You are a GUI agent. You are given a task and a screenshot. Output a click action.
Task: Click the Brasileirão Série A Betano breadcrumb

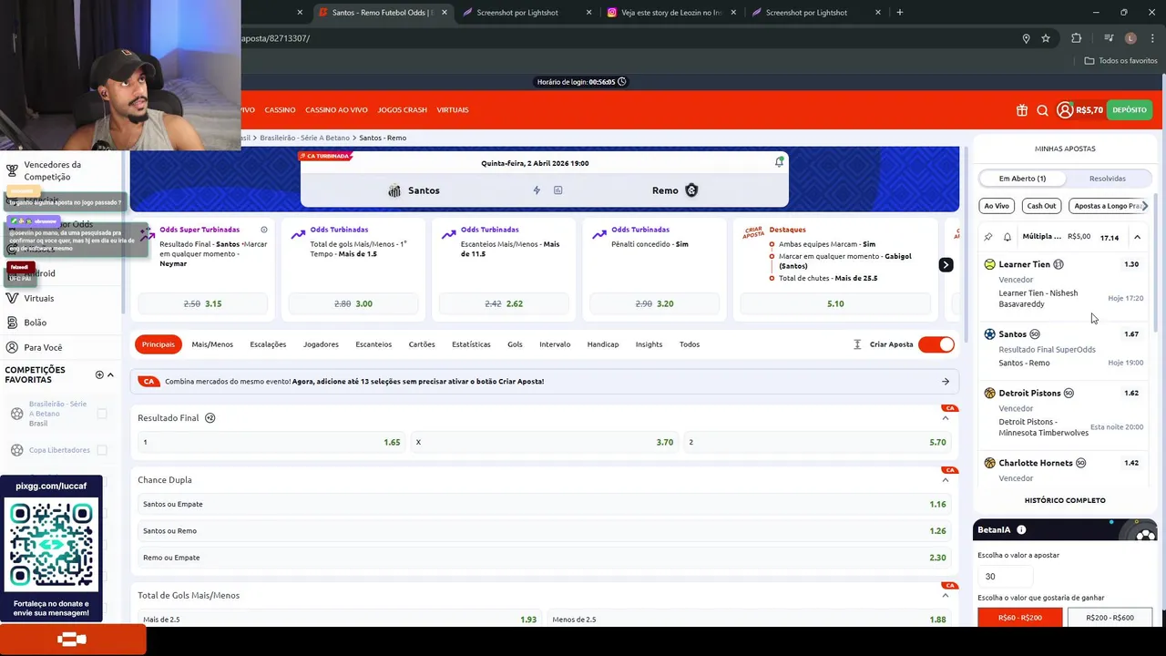point(304,138)
